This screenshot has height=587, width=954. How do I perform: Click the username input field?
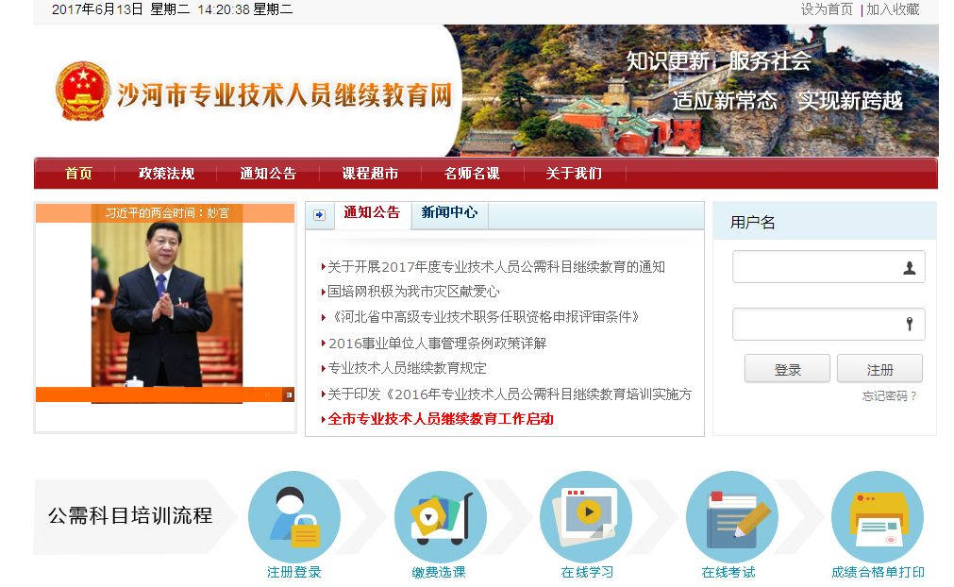tap(816, 267)
